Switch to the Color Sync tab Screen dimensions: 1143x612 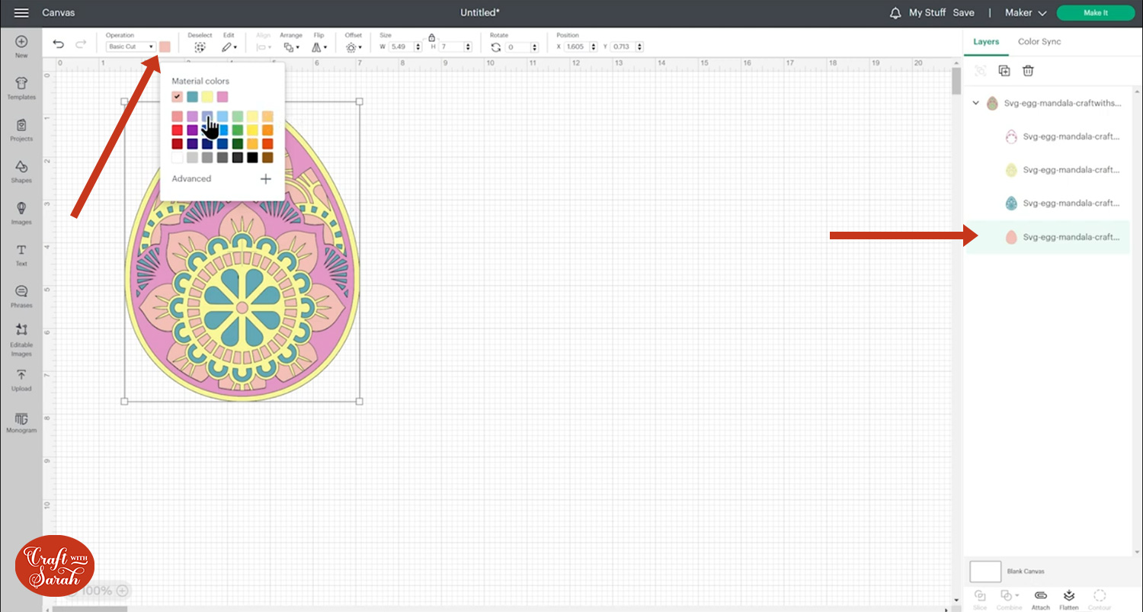pos(1039,42)
